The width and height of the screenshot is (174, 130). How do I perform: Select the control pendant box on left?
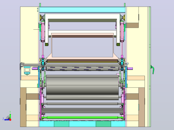point(27,71)
